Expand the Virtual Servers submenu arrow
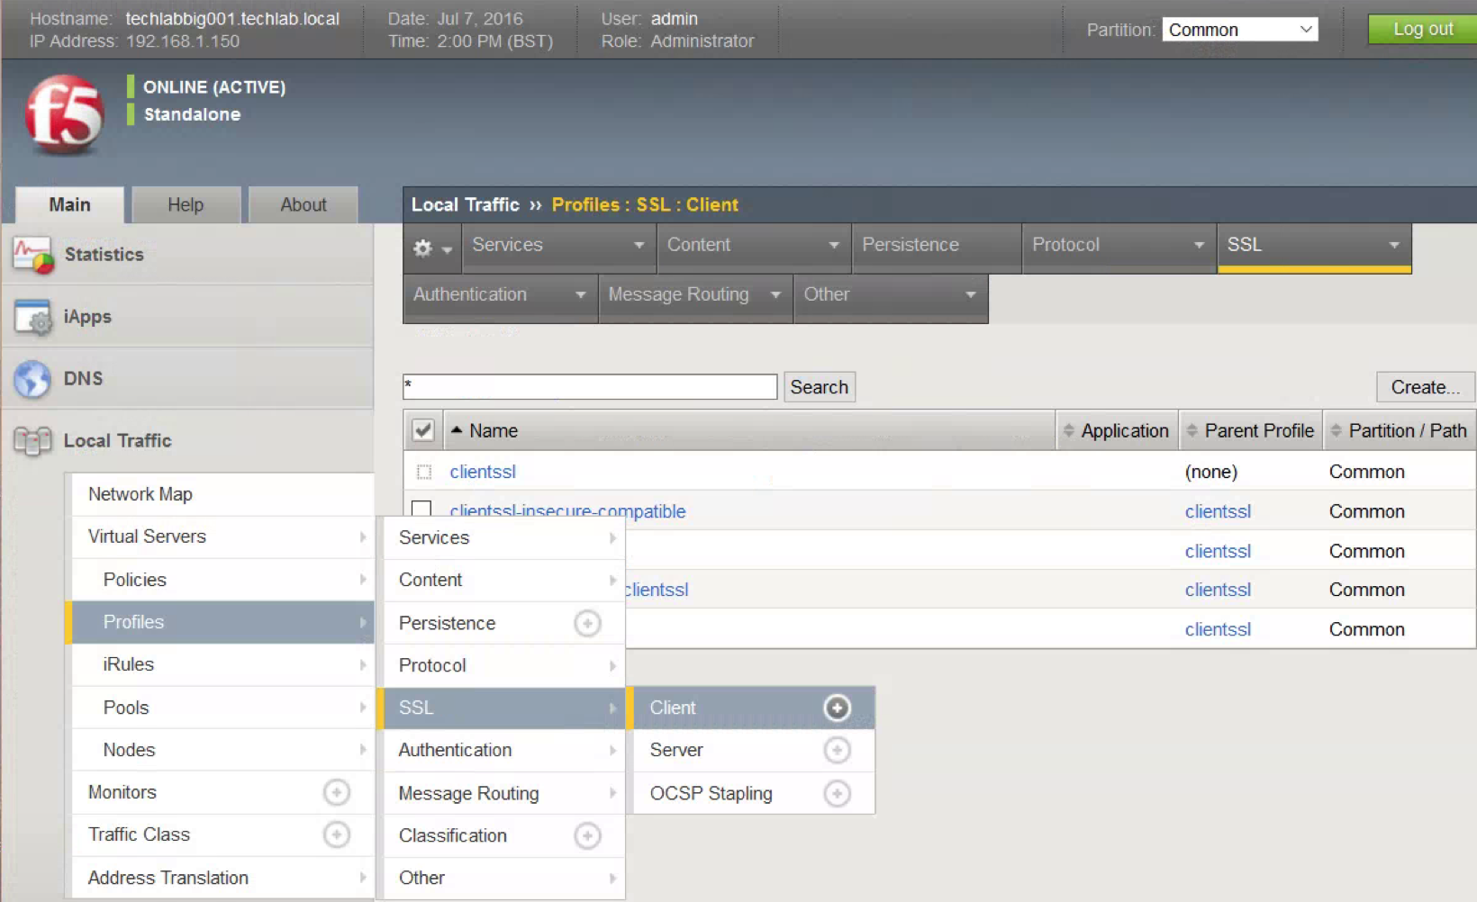Viewport: 1477px width, 902px height. pos(363,537)
